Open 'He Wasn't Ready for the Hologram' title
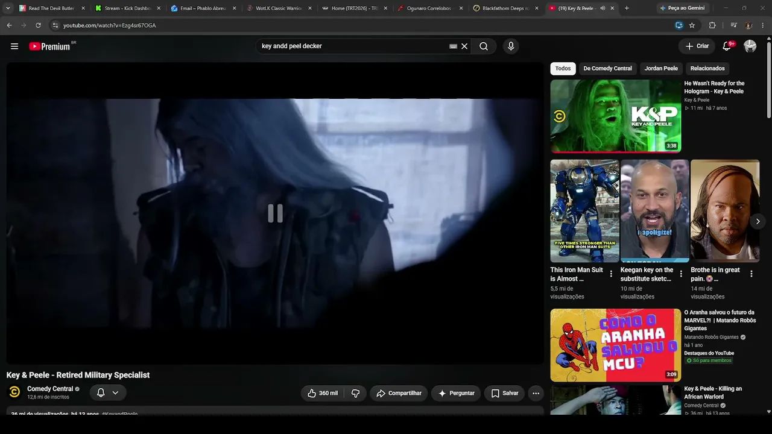The image size is (772, 434). coord(714,87)
